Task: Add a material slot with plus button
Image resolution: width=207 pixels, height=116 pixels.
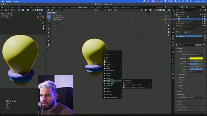Action: (x=205, y=36)
